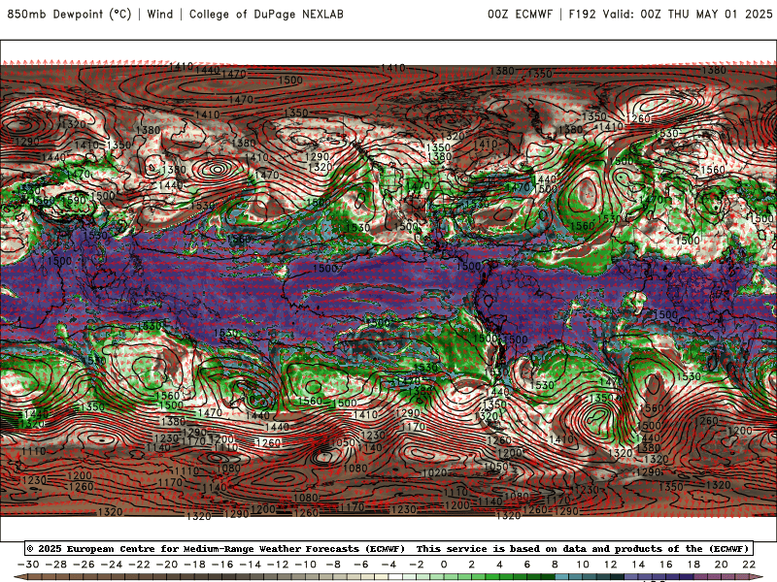Viewport: 777px width, 582px height.
Task: Click the "850mb Dewpoint (°C)" title text
Action: pos(69,14)
